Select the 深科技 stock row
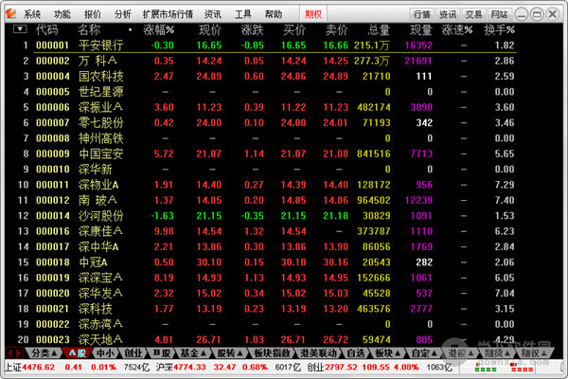The height and width of the screenshot is (379, 568). click(268, 309)
